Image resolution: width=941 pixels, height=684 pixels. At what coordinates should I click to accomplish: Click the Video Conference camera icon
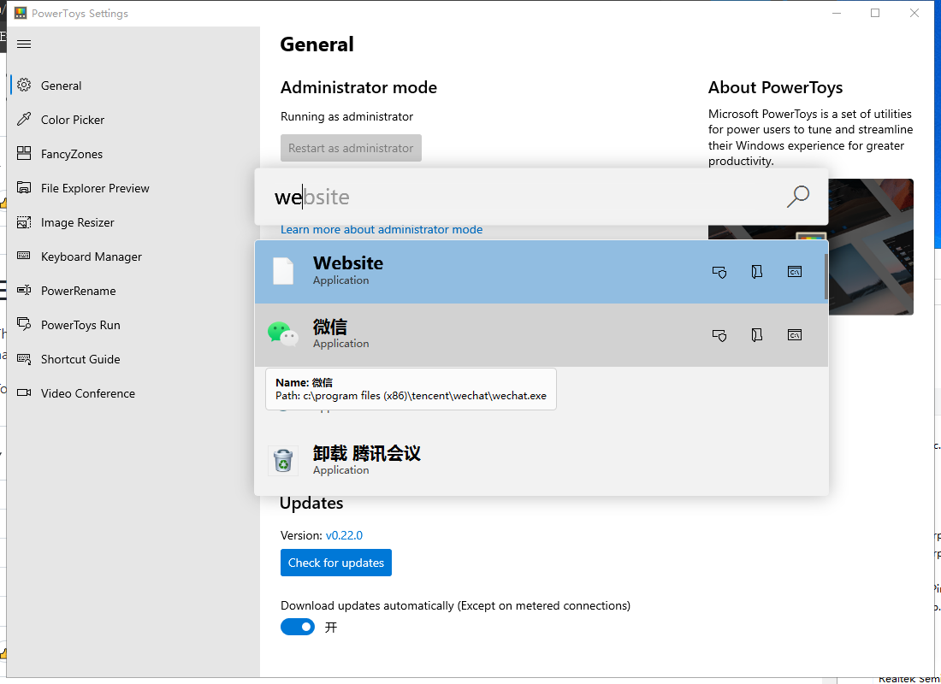coord(24,393)
